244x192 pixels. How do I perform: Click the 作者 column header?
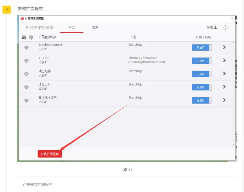tap(133, 37)
